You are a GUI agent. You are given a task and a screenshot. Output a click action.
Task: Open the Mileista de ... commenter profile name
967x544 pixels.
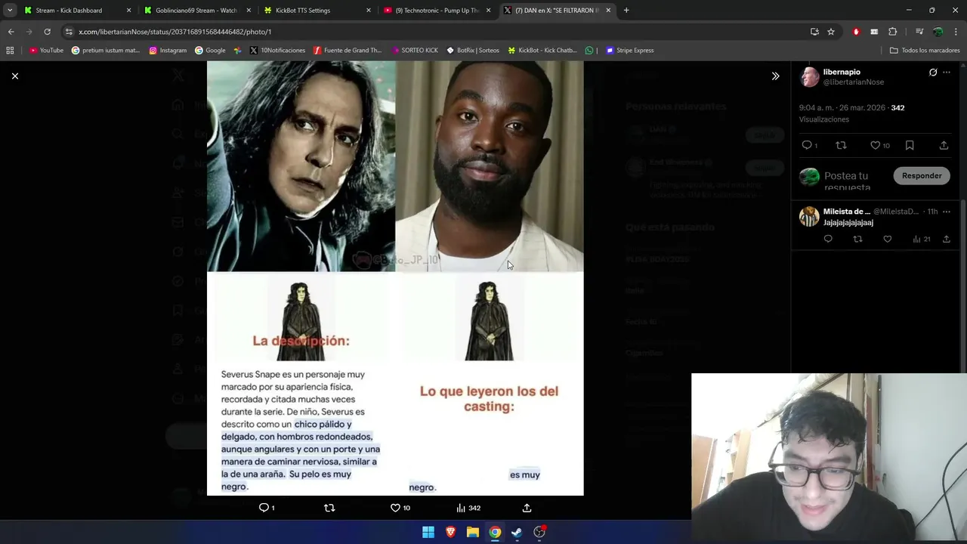(x=846, y=212)
